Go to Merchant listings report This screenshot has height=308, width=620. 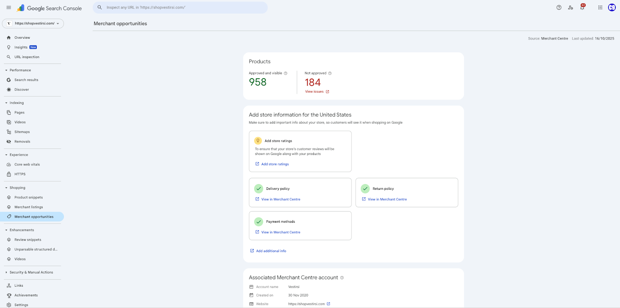click(x=29, y=207)
